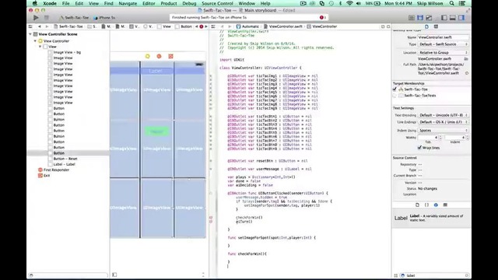Run the project with the Play button
Screen dimensions: 498x280
[36, 18]
